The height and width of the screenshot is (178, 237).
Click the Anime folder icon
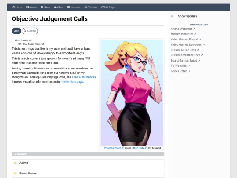click(x=15, y=163)
